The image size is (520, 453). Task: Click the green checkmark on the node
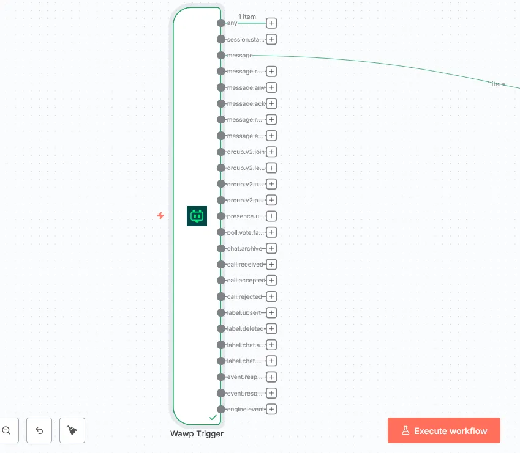point(213,417)
